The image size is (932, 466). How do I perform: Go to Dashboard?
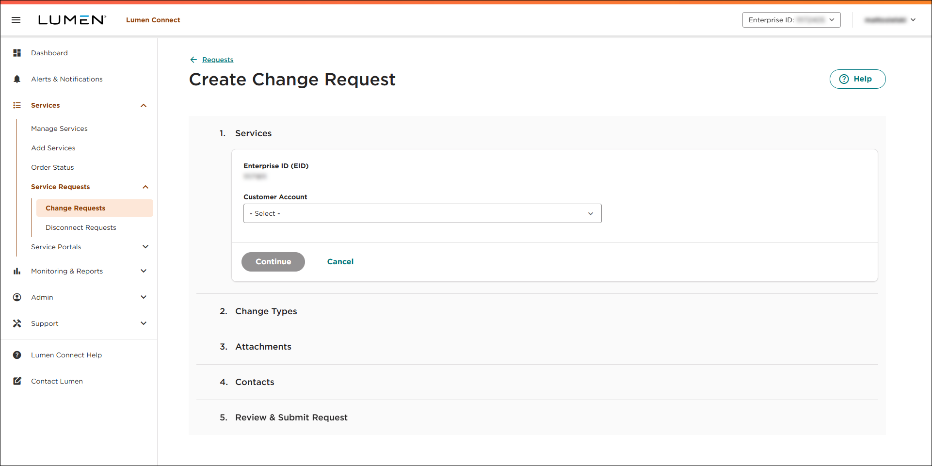point(49,53)
